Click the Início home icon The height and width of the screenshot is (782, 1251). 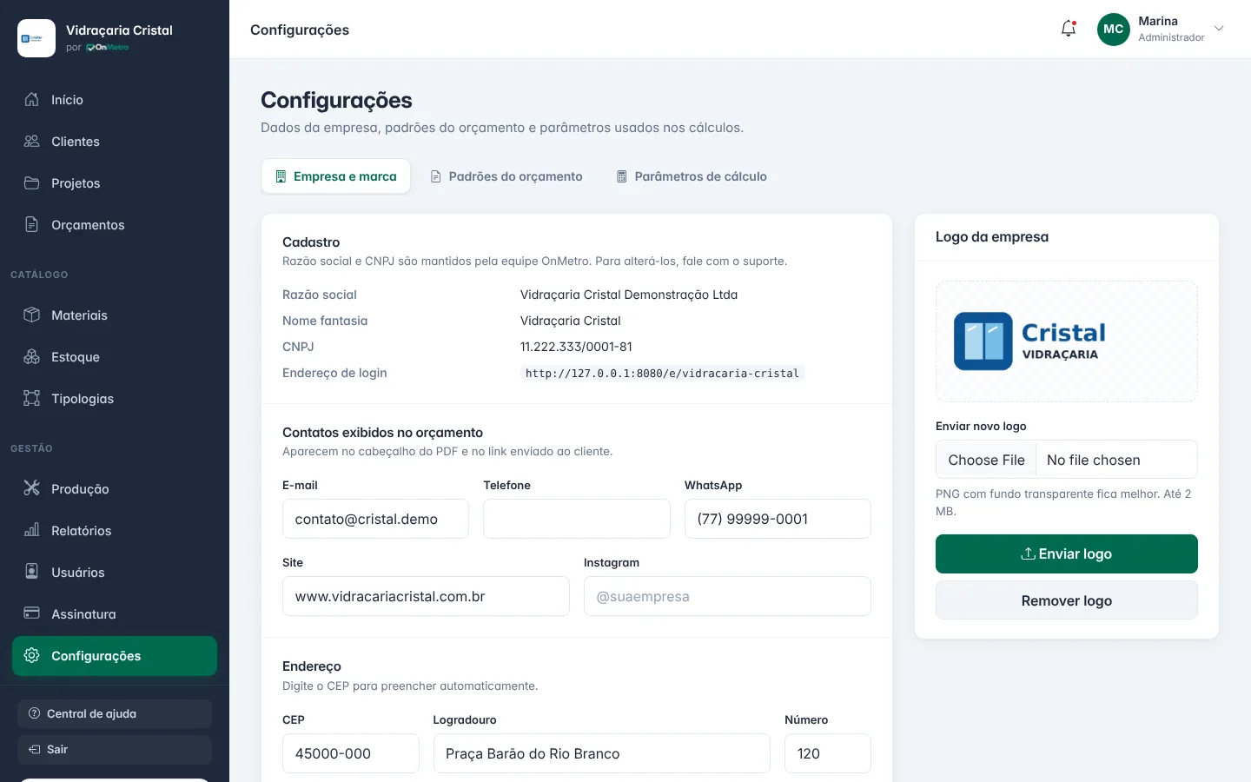click(32, 99)
